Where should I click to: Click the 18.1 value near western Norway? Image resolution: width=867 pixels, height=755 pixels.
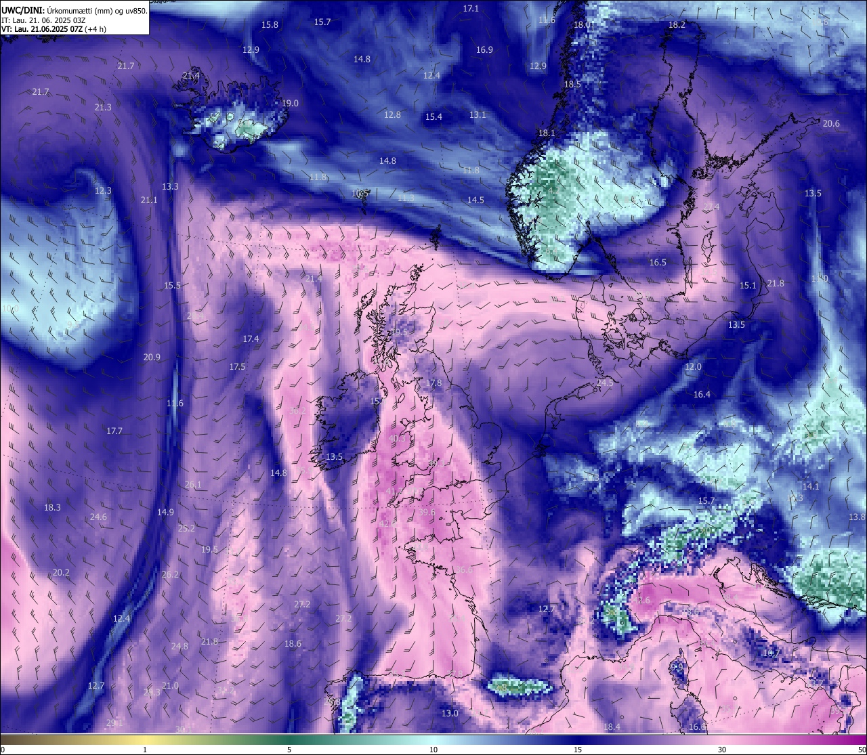tap(547, 133)
